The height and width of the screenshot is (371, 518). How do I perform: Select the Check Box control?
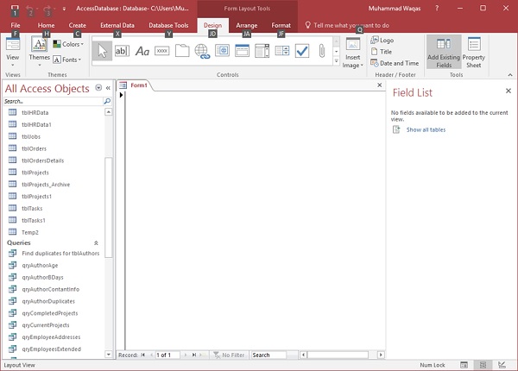point(302,51)
